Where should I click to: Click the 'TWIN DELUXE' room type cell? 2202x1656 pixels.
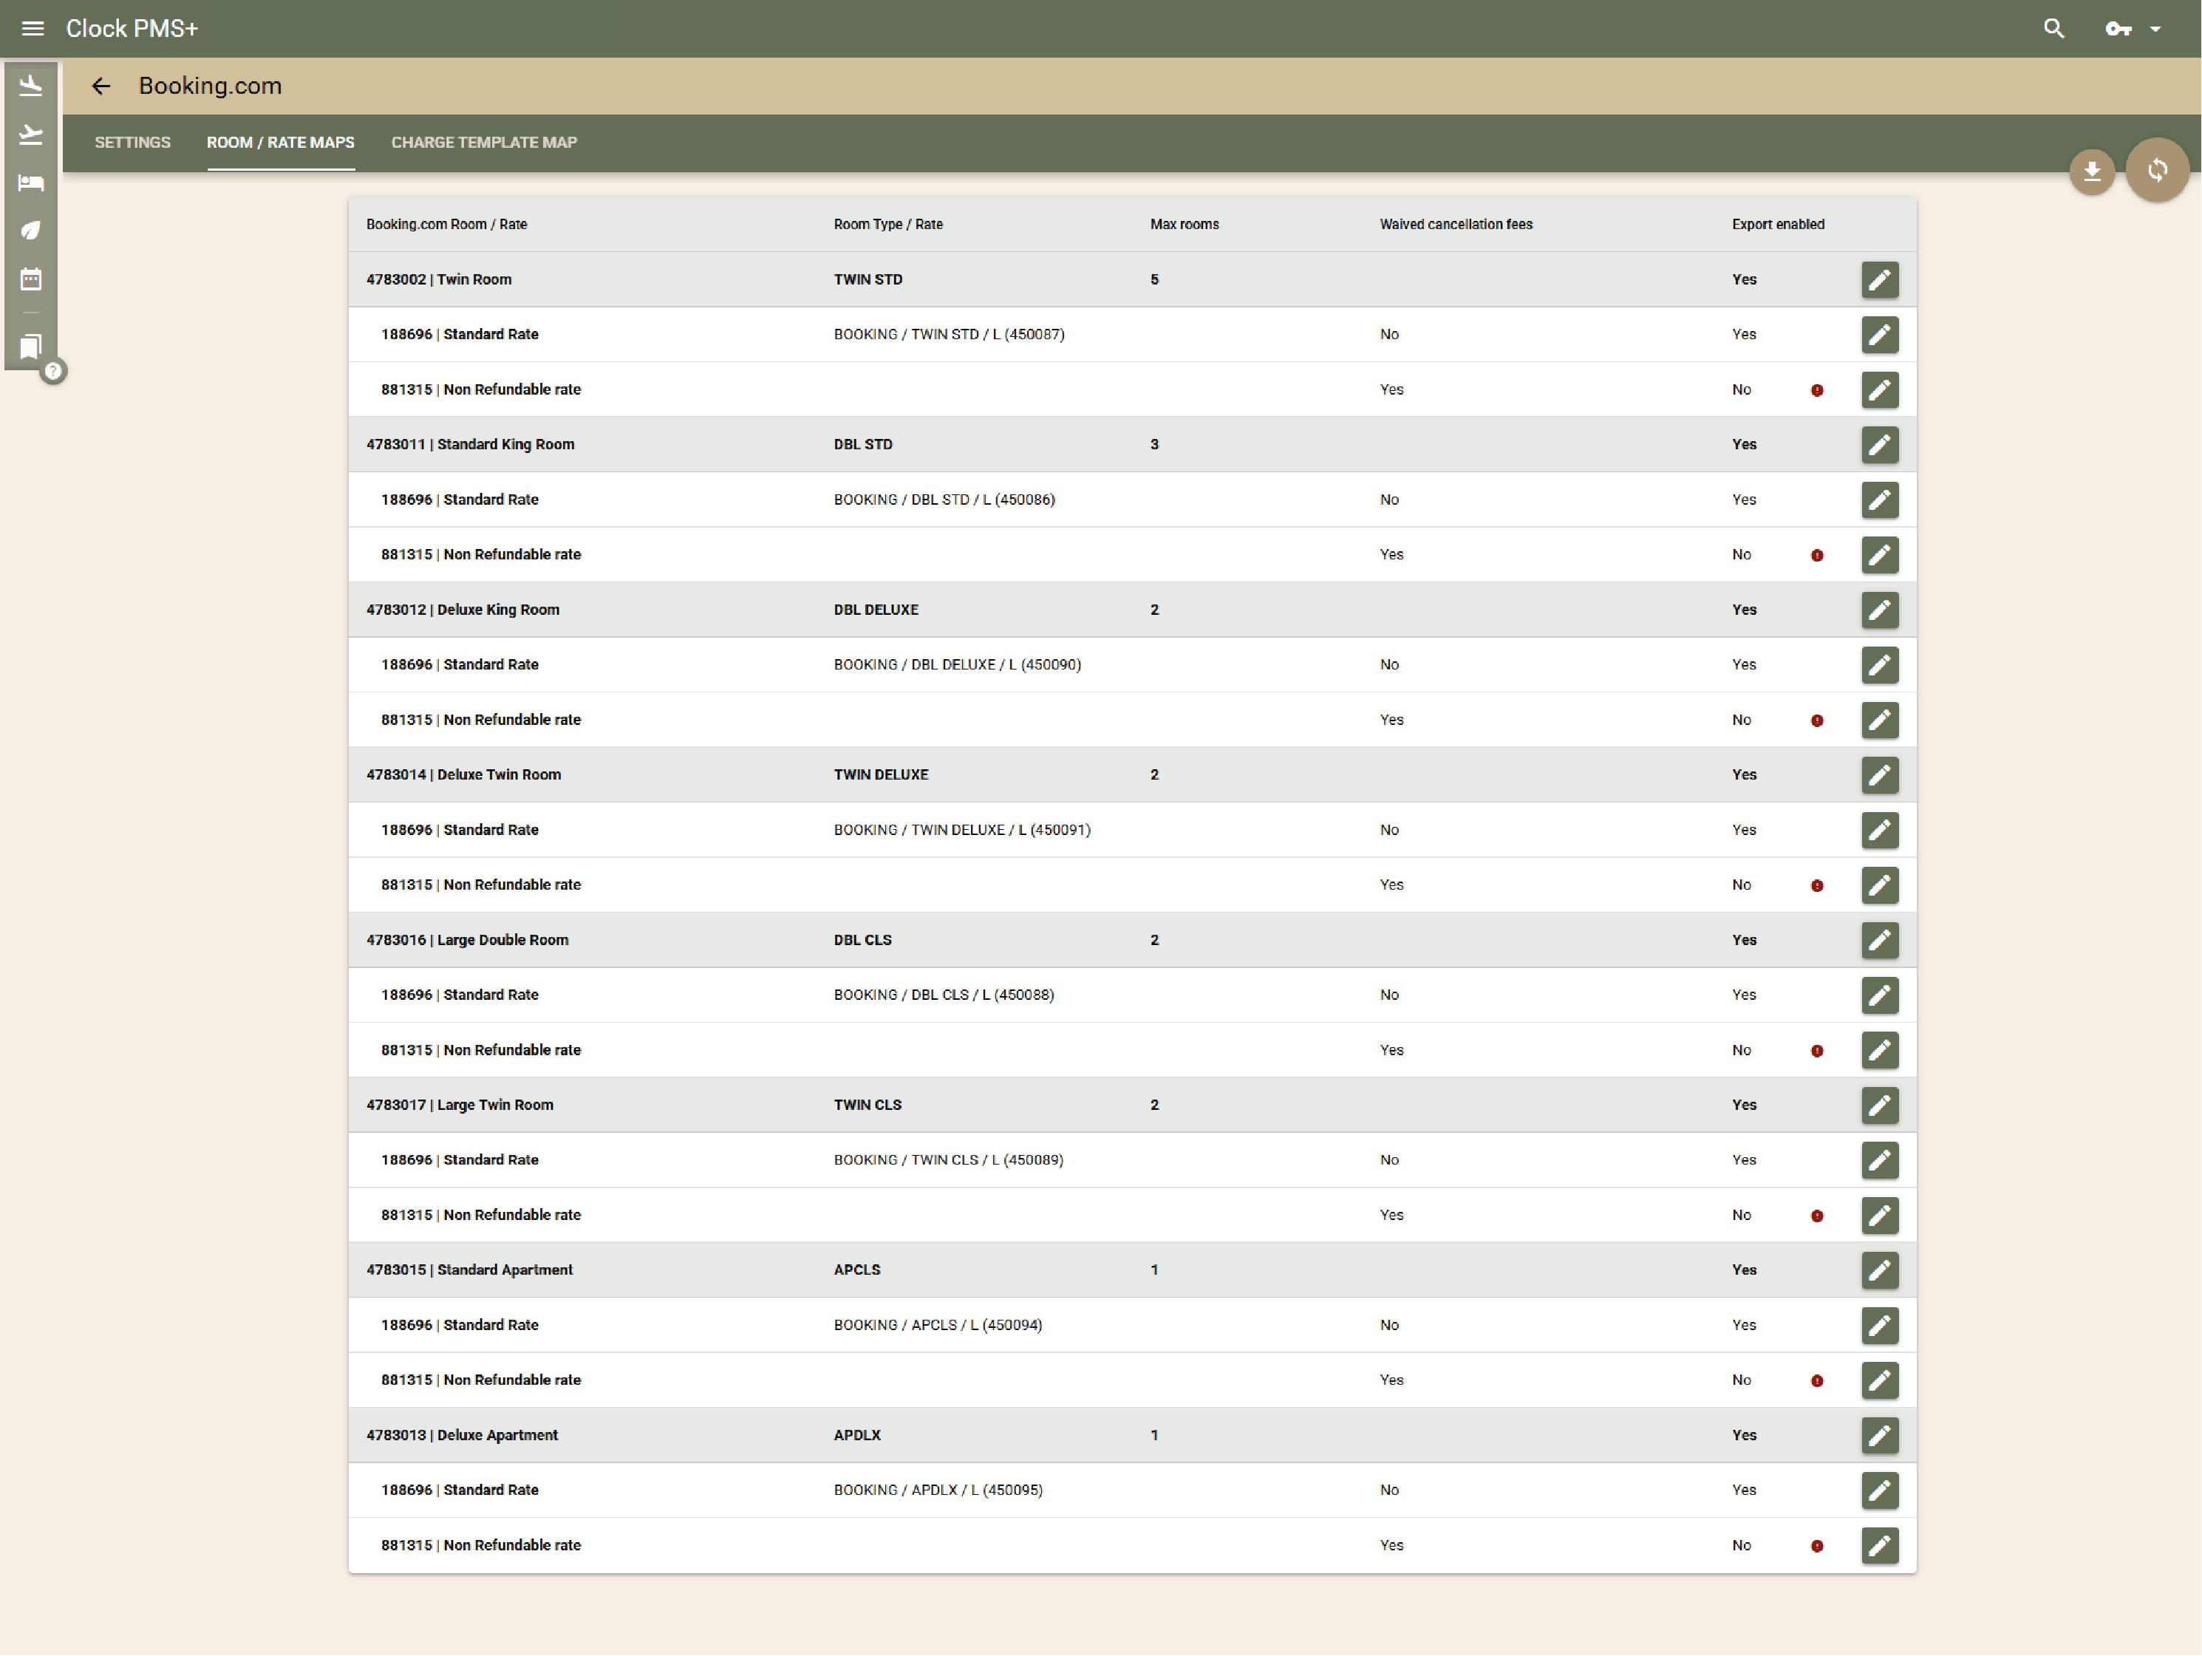point(881,774)
